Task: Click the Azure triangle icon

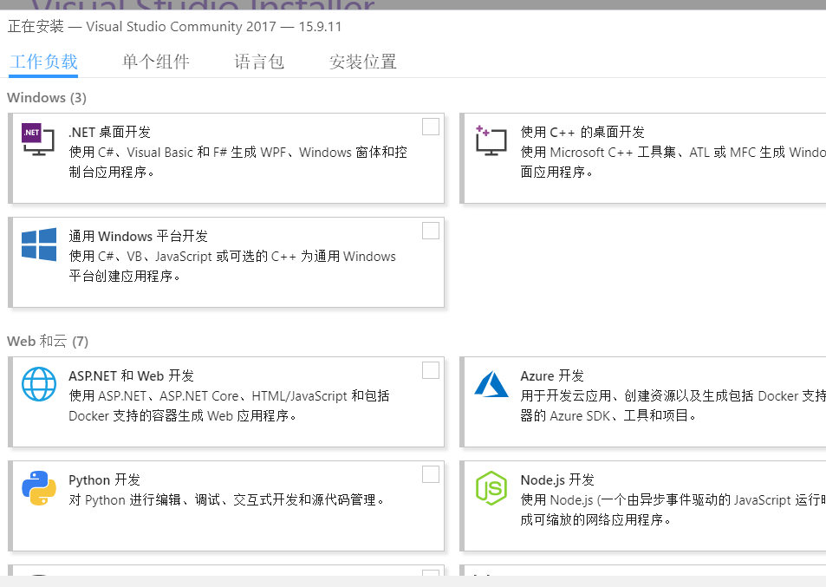Action: point(491,384)
